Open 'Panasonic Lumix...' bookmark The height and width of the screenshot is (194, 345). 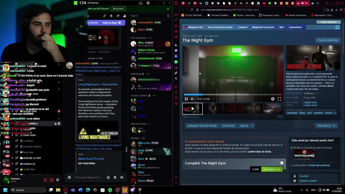pyautogui.click(x=270, y=15)
